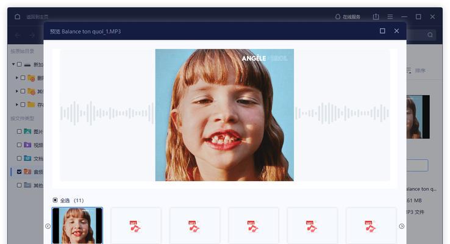This screenshot has height=244, width=450.
Task: Expand the 其 folder under the drive
Action: coord(16,91)
